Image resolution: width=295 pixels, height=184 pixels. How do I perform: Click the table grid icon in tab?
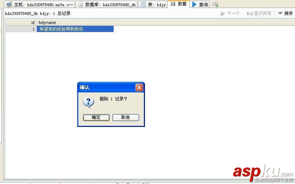[143, 4]
